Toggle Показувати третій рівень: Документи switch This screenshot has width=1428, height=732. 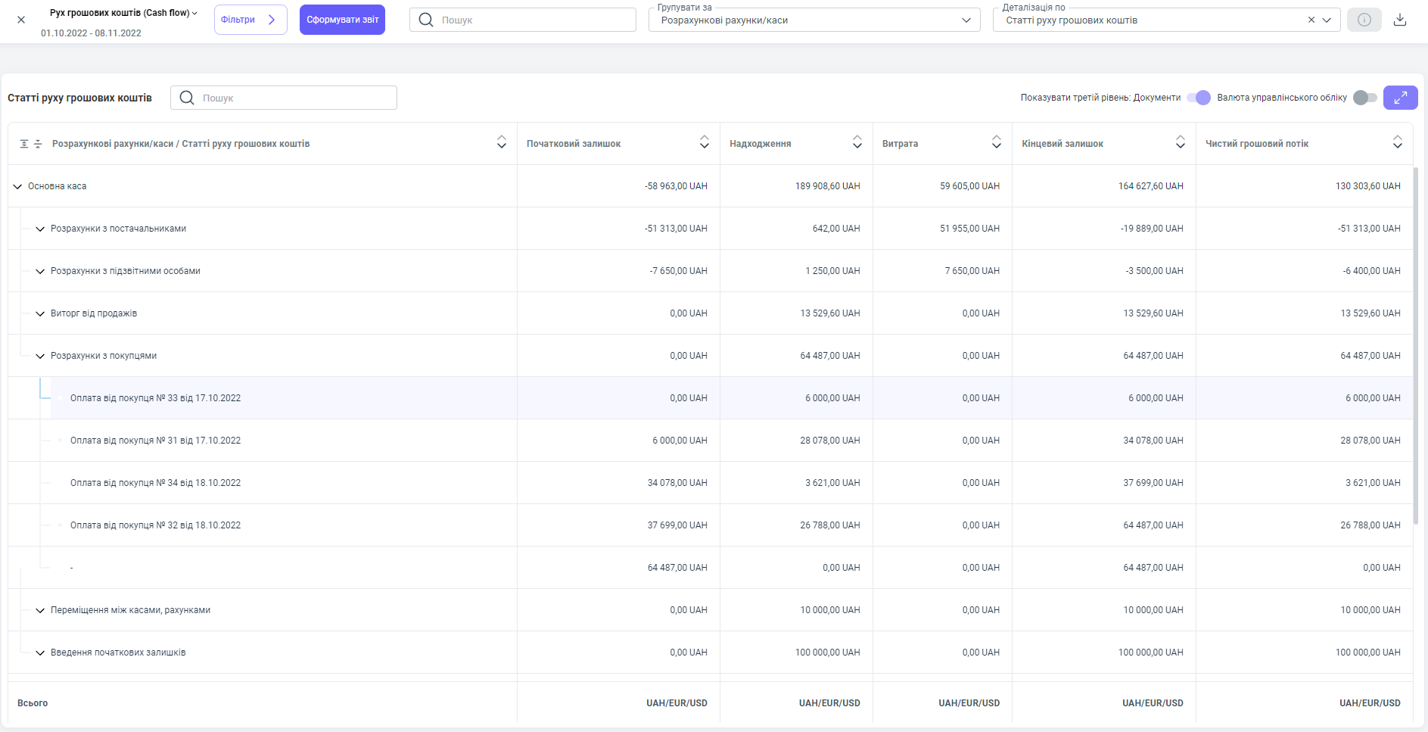tap(1199, 98)
